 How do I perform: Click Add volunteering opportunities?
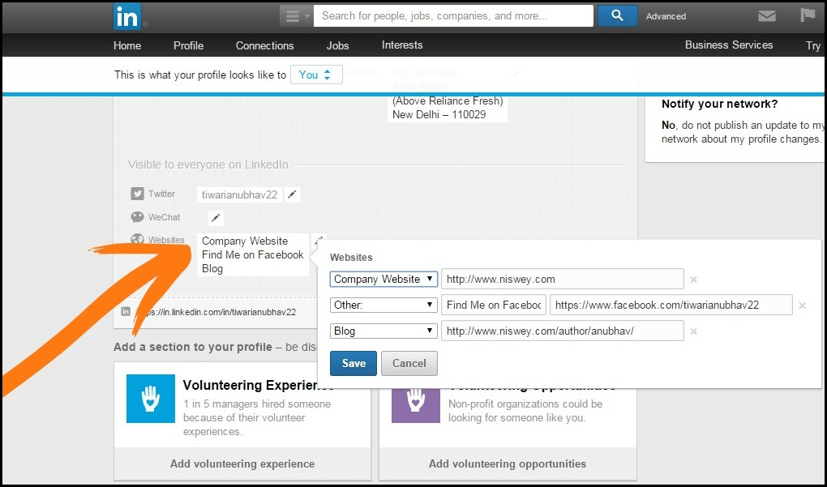[x=508, y=464]
